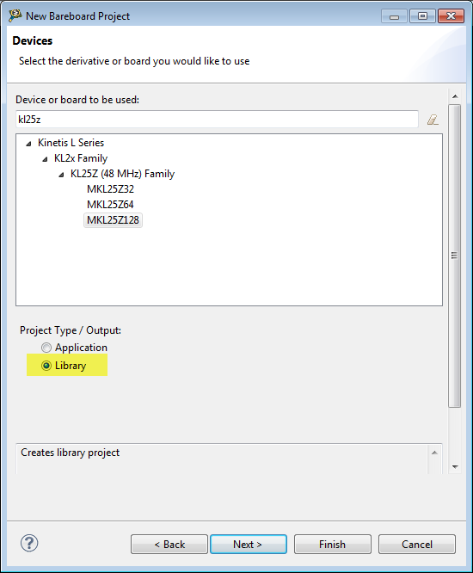Close the New Bareboard Project window
Screen dimensions: 473x573
pyautogui.click(x=451, y=16)
